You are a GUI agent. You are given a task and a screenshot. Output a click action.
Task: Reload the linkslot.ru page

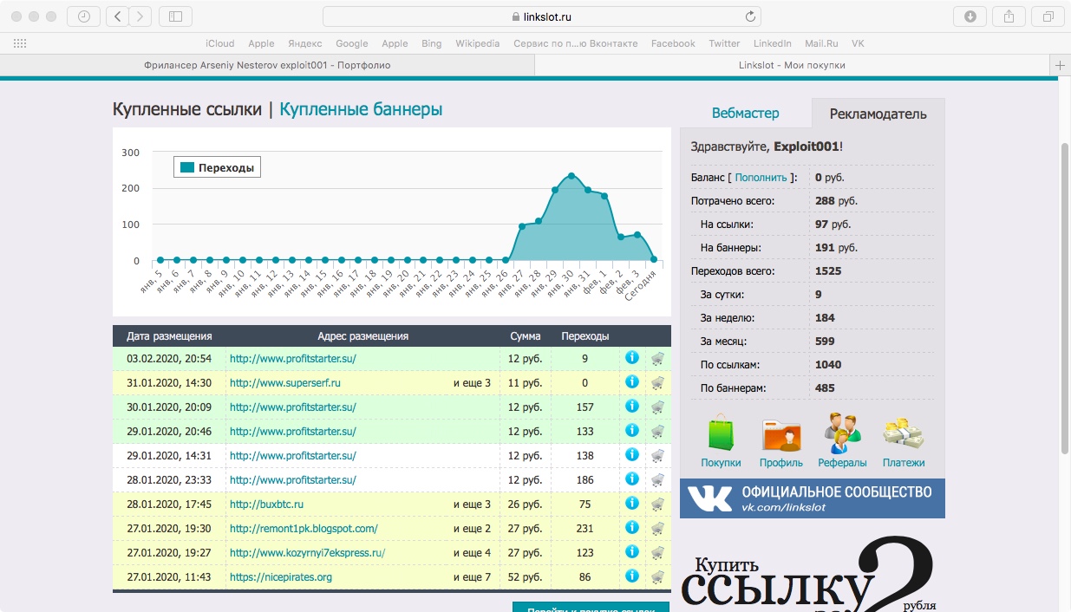coord(750,16)
